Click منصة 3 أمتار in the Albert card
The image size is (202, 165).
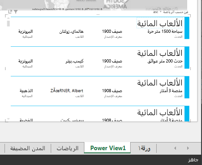(x=171, y=91)
